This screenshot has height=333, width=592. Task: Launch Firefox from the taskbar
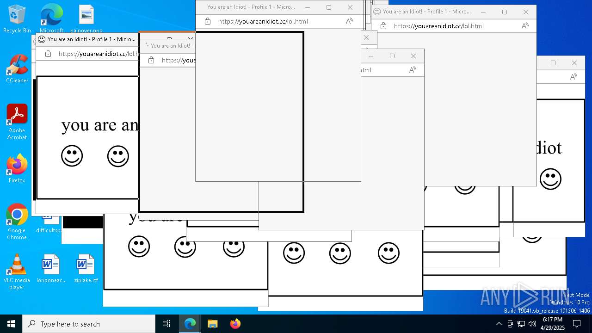(235, 324)
